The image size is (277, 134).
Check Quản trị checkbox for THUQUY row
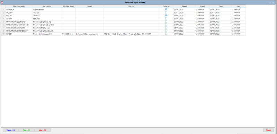[166, 12]
